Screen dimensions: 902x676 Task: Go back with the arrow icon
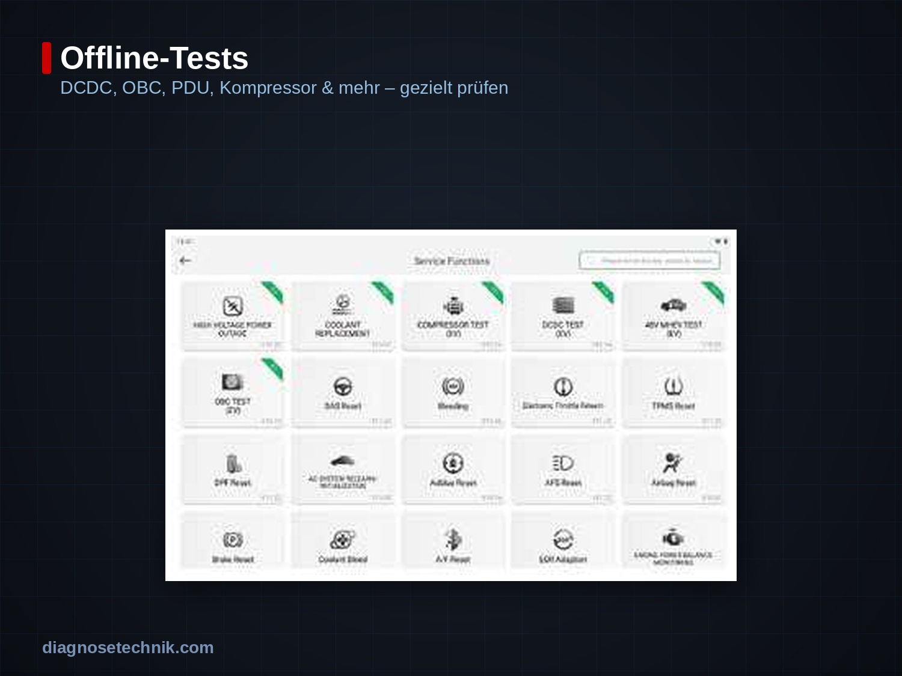click(185, 261)
